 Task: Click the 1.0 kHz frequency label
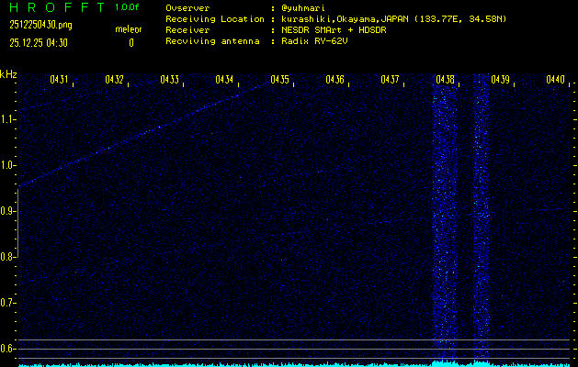coord(8,165)
